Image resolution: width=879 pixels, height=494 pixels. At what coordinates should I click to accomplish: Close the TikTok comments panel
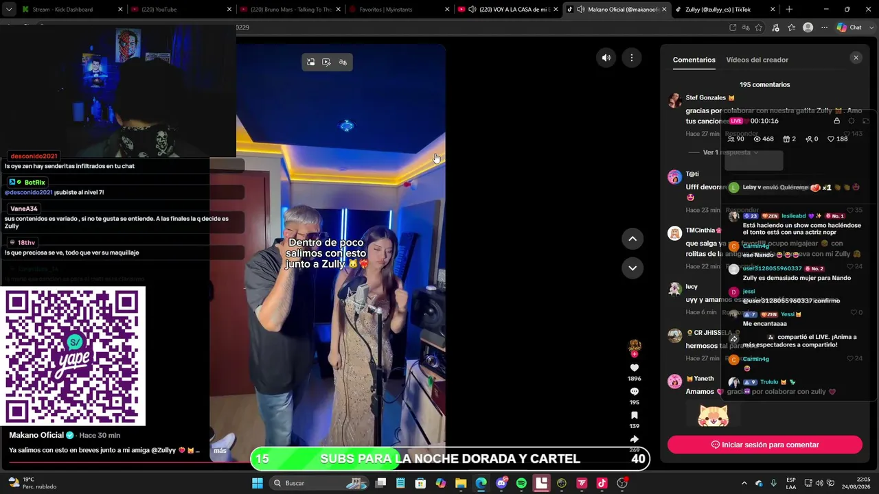856,58
